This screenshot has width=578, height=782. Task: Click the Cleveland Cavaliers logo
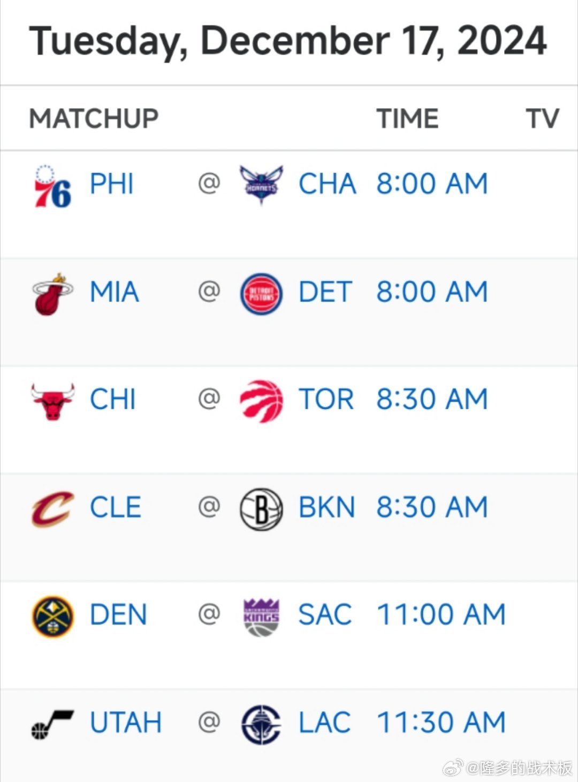(x=52, y=509)
